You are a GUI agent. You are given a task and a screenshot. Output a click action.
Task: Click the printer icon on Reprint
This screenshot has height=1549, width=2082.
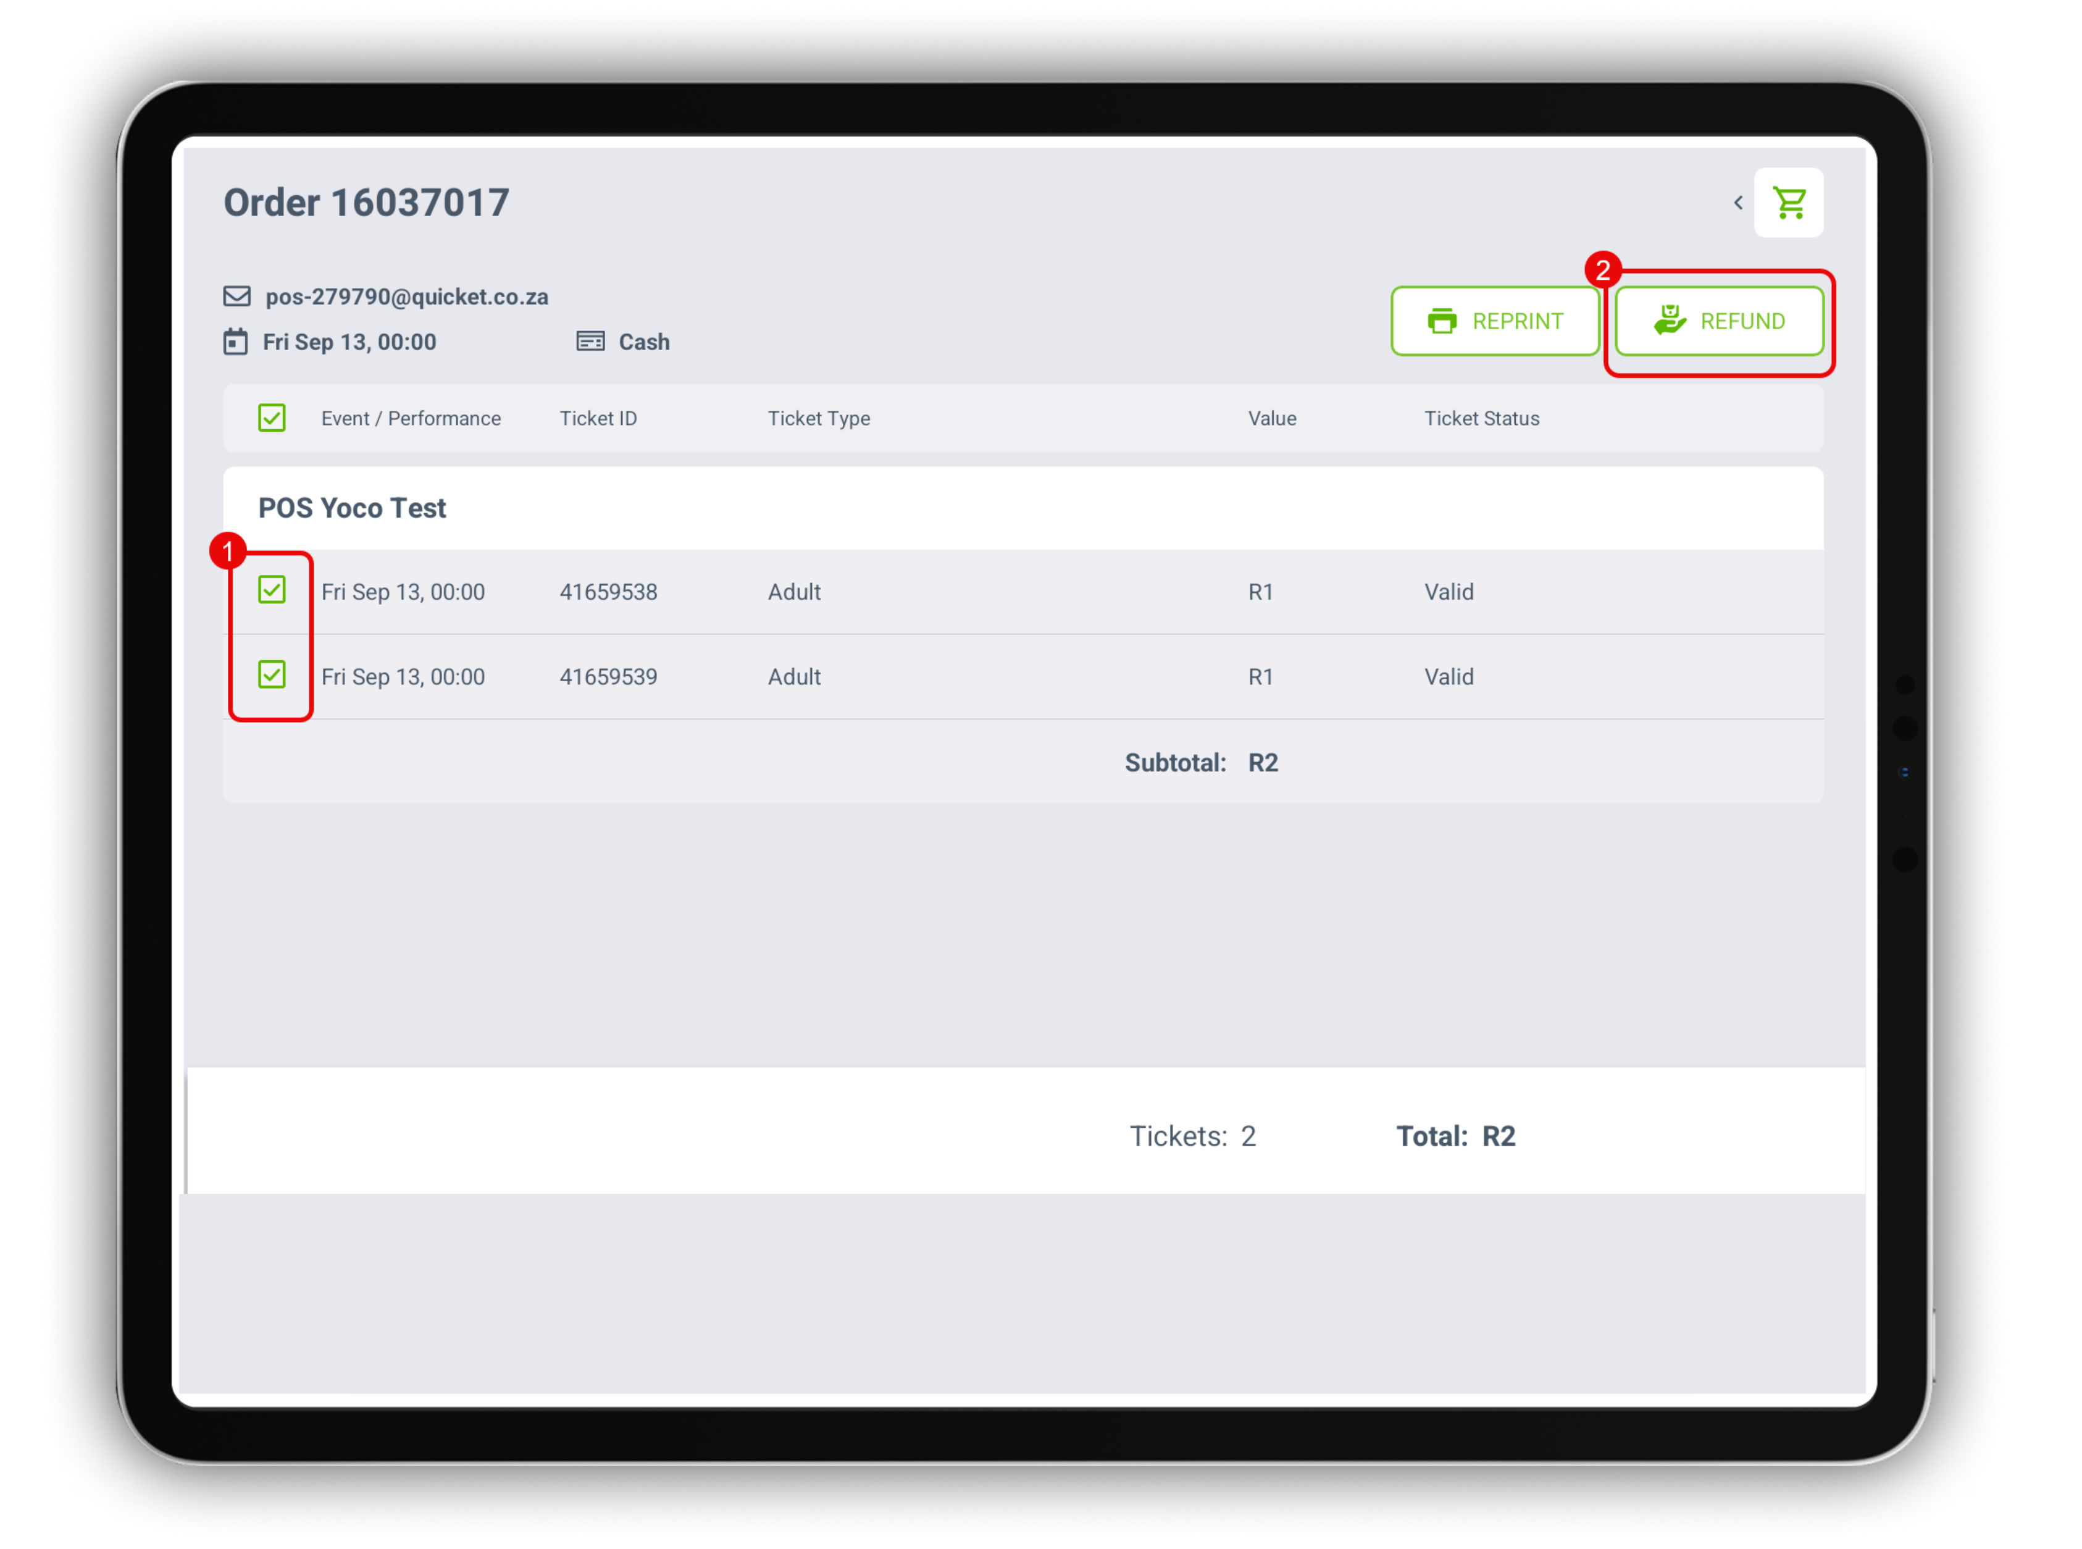click(1441, 322)
